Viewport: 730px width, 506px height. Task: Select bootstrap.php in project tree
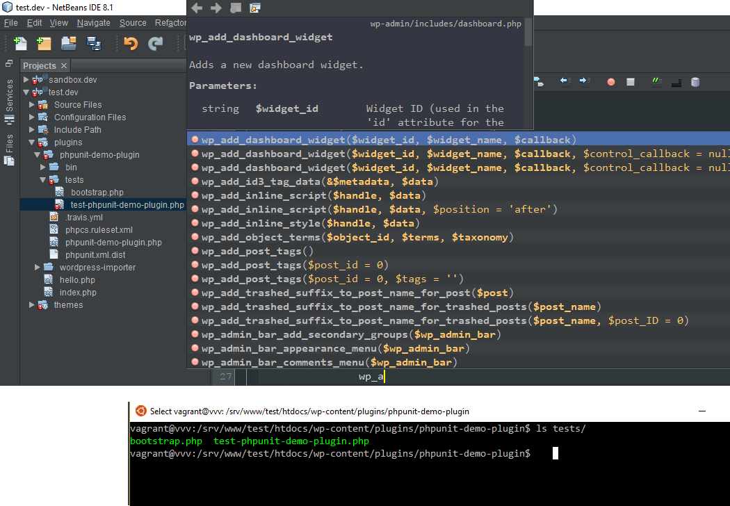(x=97, y=193)
